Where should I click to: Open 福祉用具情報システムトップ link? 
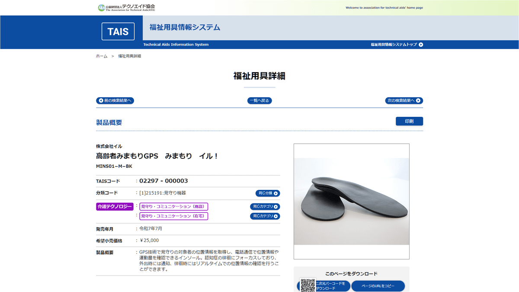click(397, 45)
